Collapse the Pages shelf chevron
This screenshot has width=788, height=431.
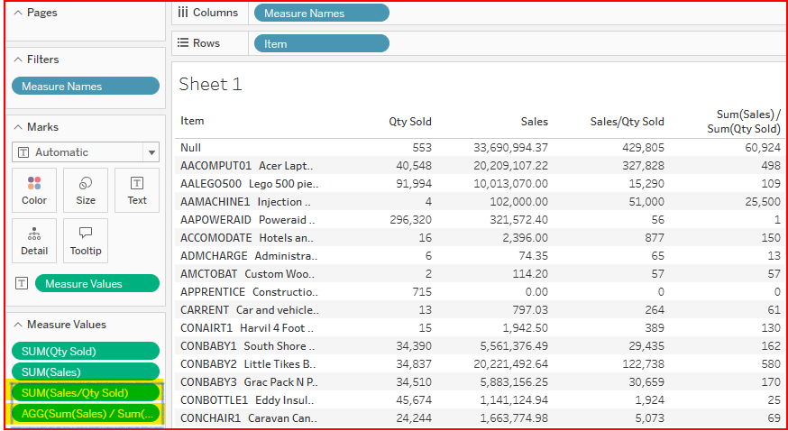tap(18, 13)
